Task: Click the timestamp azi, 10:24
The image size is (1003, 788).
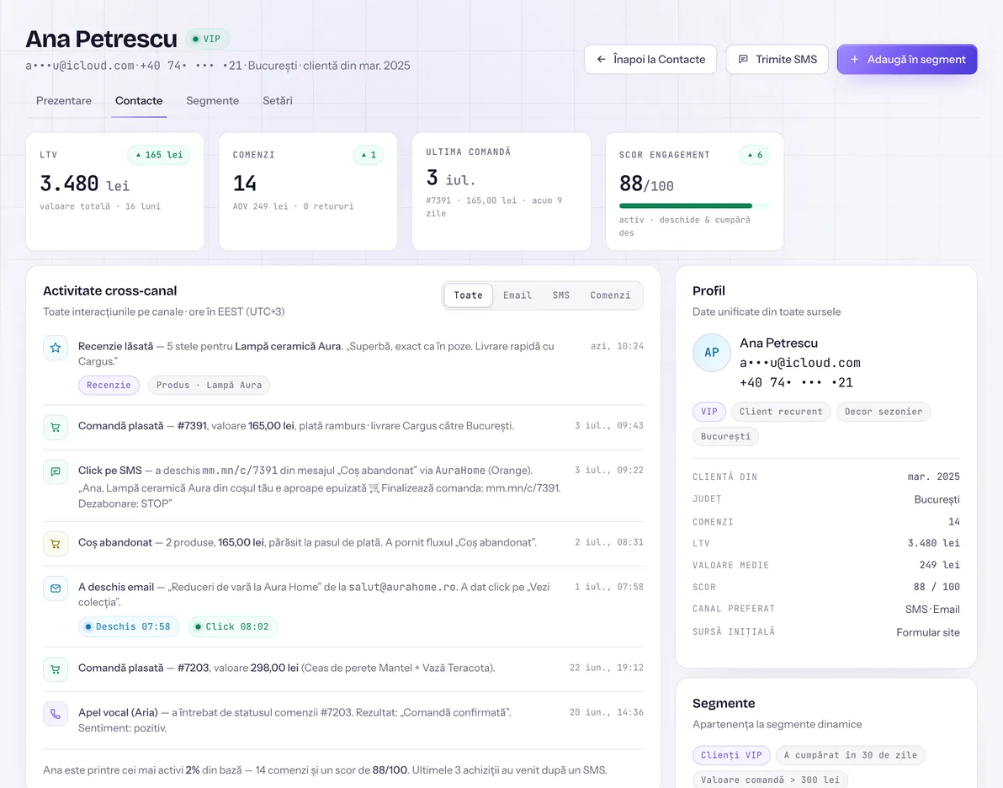Action: click(617, 346)
